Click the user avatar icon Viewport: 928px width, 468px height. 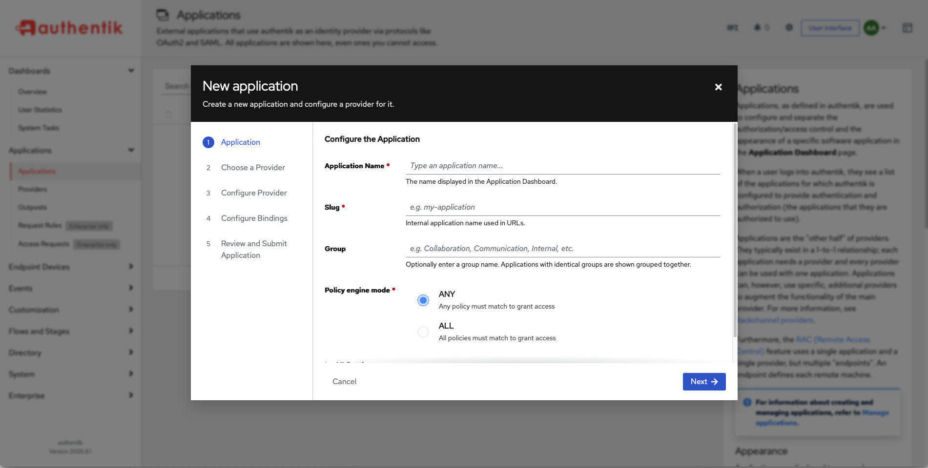coord(871,28)
